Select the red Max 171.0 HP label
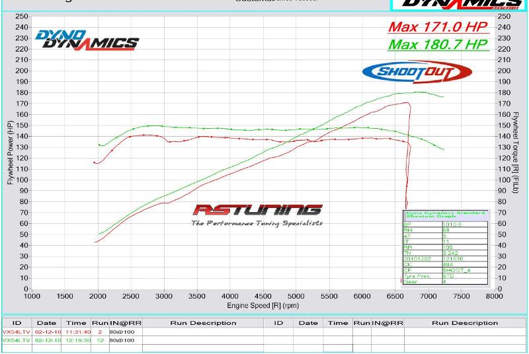529x354 pixels. pyautogui.click(x=437, y=27)
